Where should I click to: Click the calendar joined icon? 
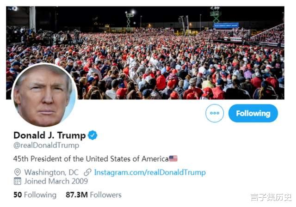click(18, 181)
